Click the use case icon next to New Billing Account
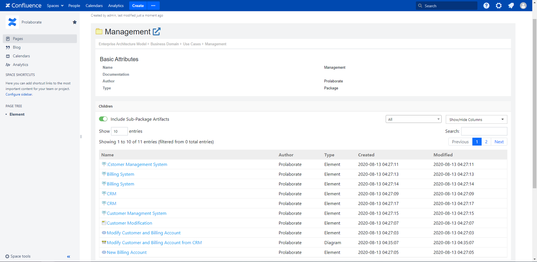Screen dimensions: 537x262 coord(104,252)
